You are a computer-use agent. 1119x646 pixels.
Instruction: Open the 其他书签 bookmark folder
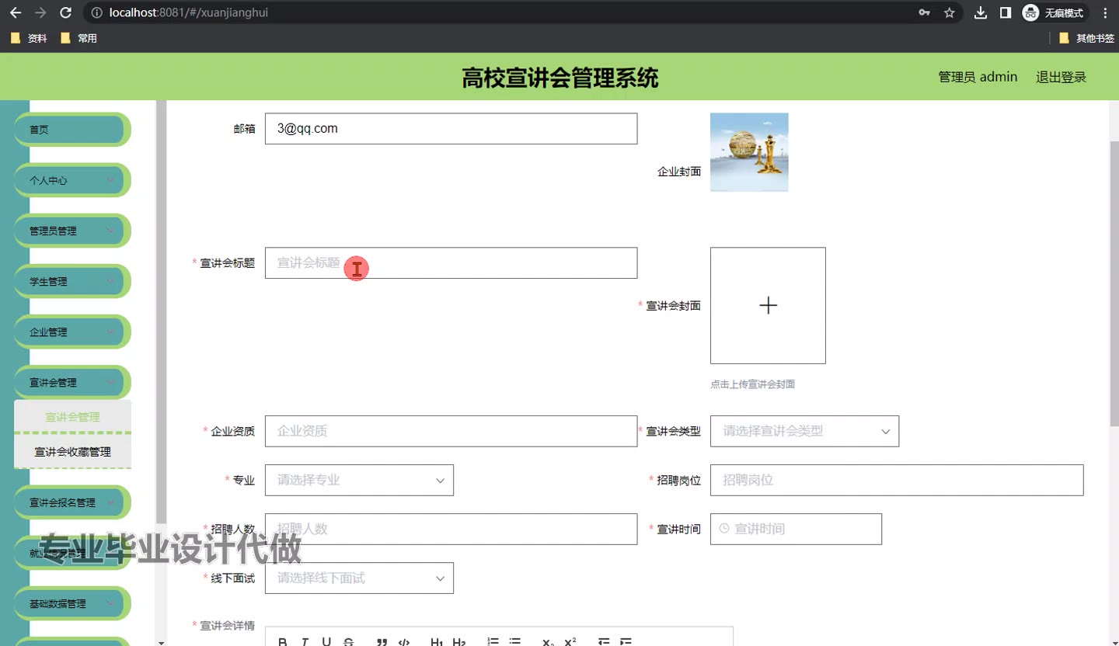1087,38
